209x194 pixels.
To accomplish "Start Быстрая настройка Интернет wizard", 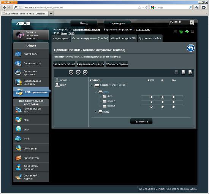I will tap(31, 35).
